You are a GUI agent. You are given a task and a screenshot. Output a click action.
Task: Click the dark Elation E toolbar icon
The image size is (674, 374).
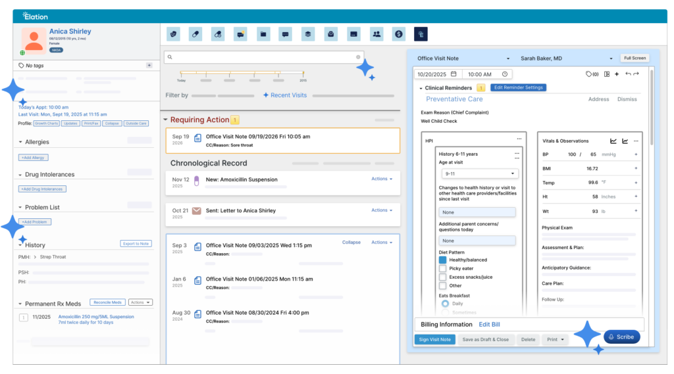click(421, 34)
